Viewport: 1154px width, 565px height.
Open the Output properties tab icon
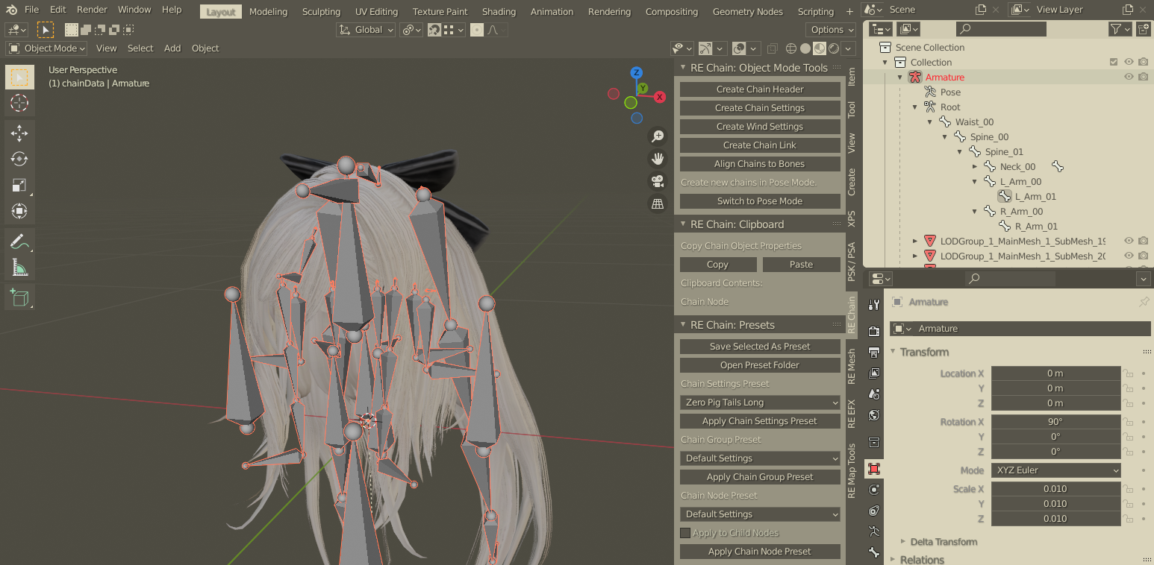pyautogui.click(x=874, y=352)
